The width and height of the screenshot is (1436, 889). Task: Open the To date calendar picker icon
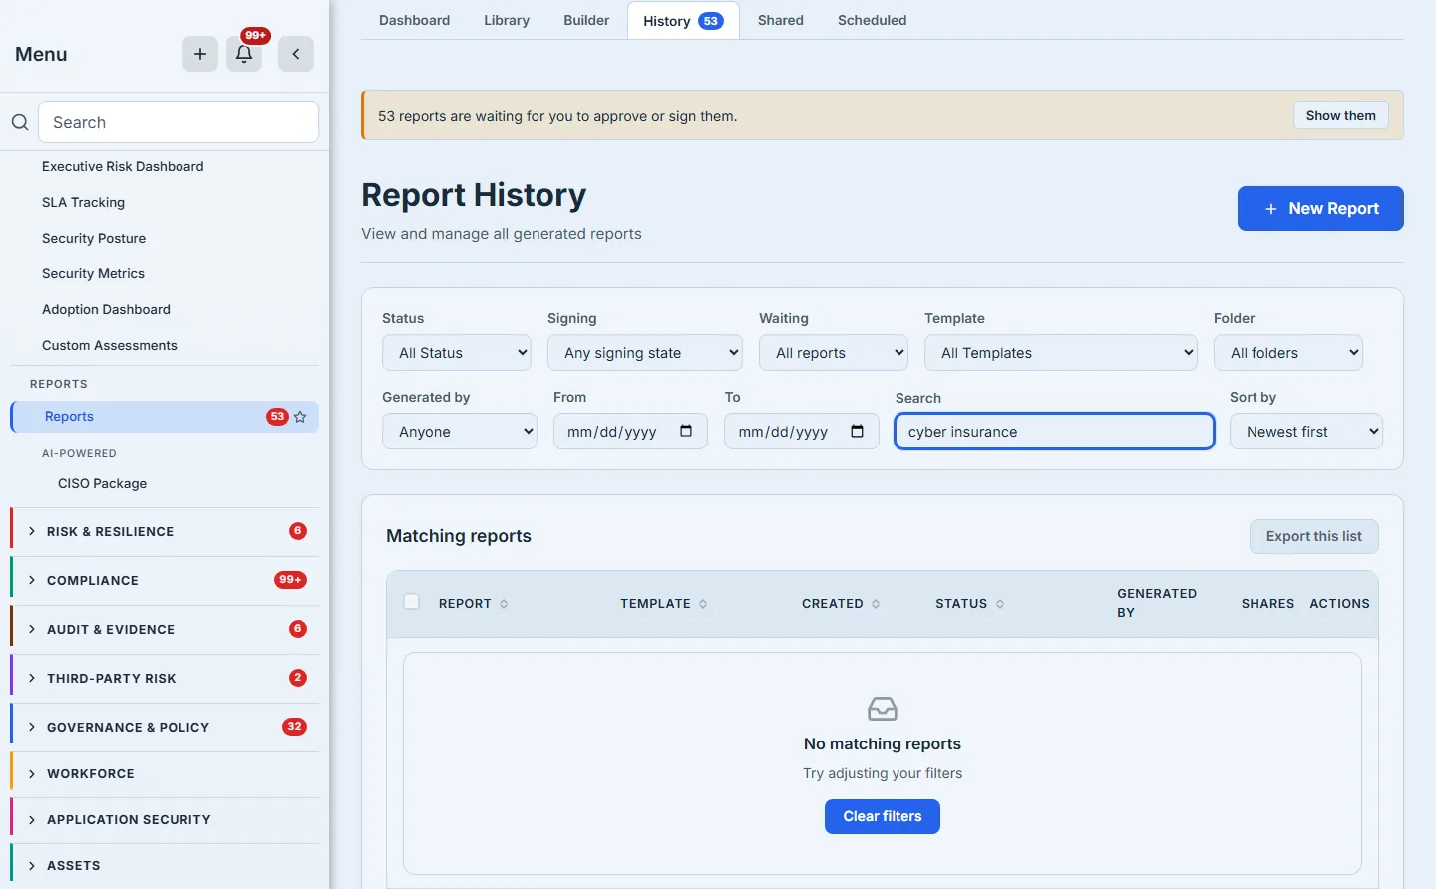coord(857,431)
